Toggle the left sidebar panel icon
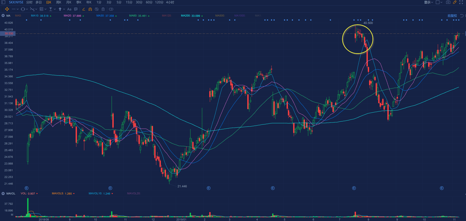This screenshot has width=466, height=221. coord(3,2)
